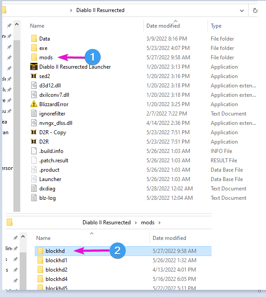Viewport: 266px width, 297px height.
Task: Click the BlizzardError warning icon
Action: click(34, 104)
